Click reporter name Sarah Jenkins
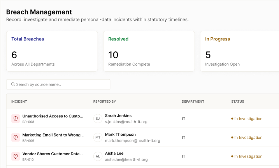The image size is (279, 168). pos(118,115)
